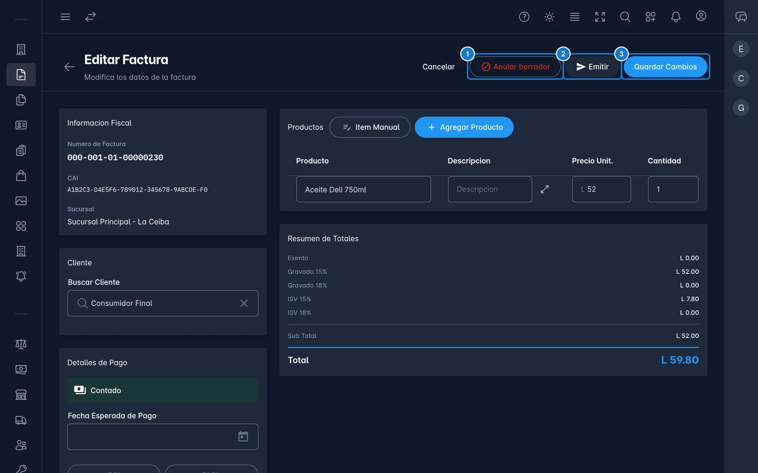Open the hamburger menu icon
The image size is (758, 473).
[x=65, y=17]
